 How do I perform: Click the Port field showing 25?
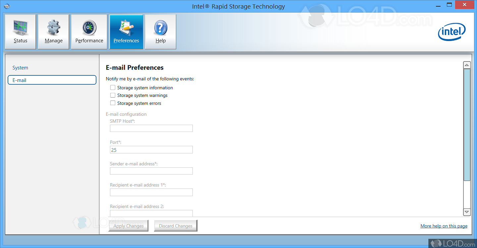tap(151, 150)
